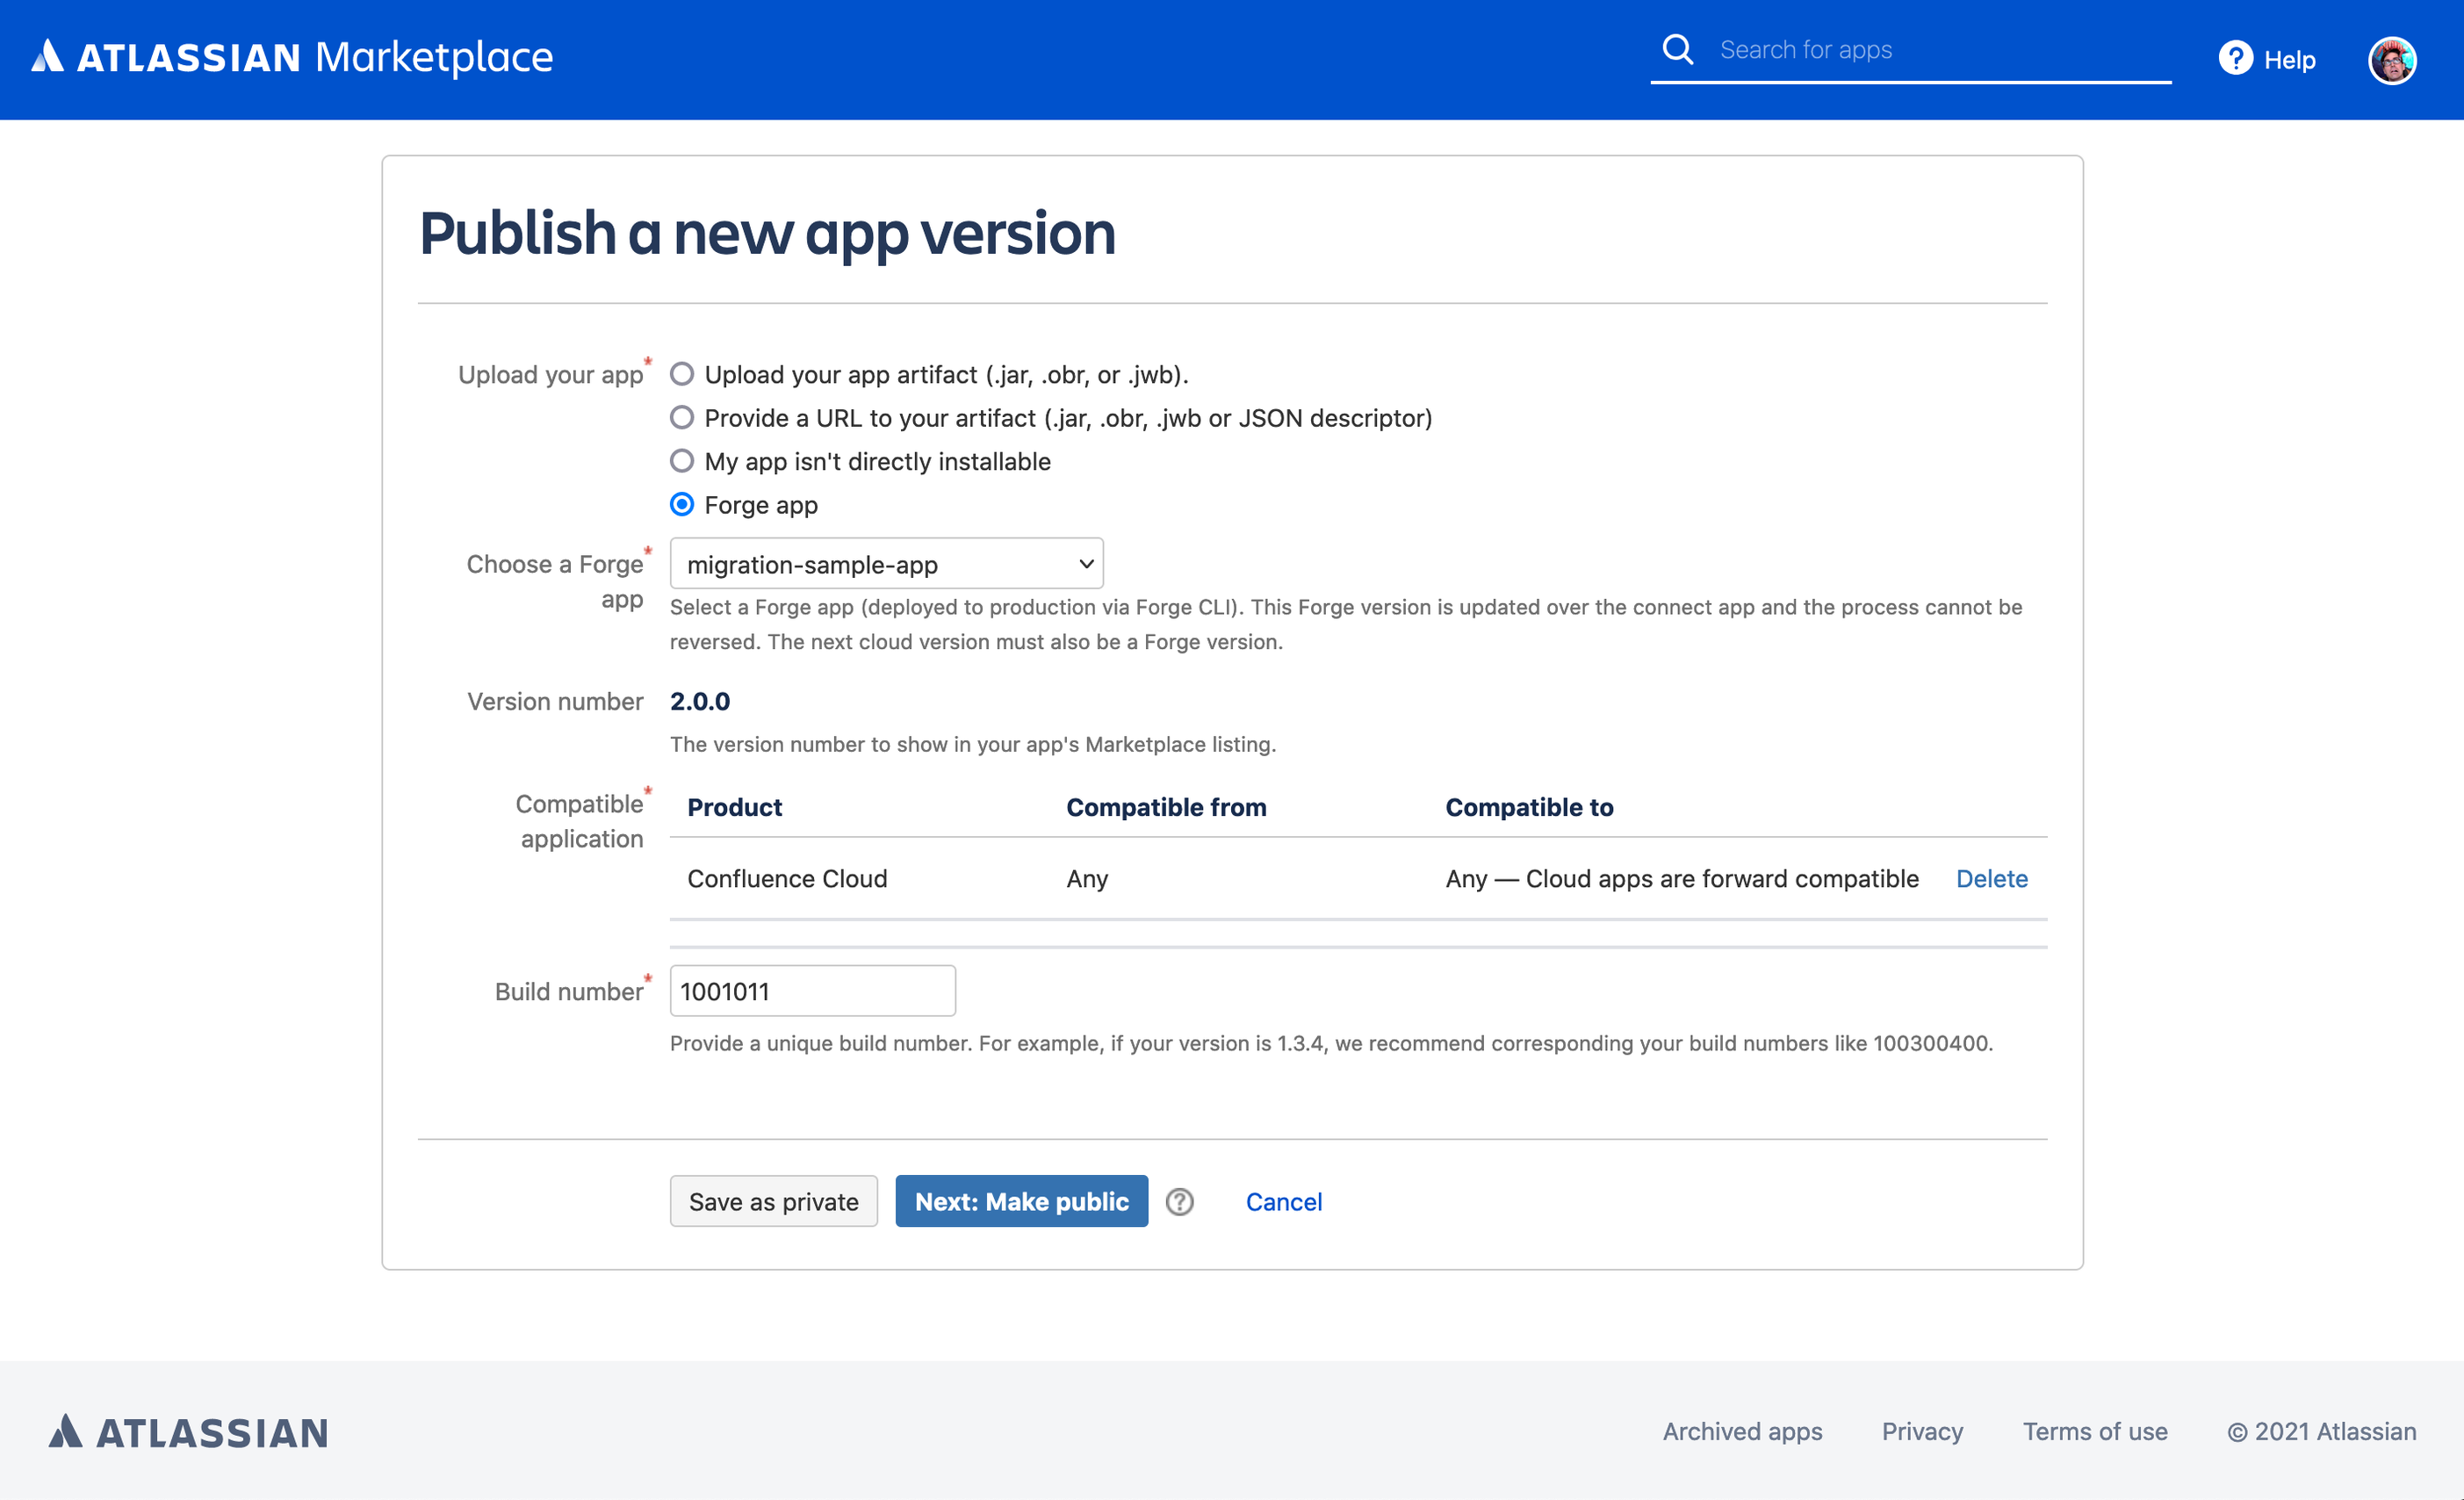The image size is (2464, 1500).
Task: Click the Cancel link
Action: coord(1283,1201)
